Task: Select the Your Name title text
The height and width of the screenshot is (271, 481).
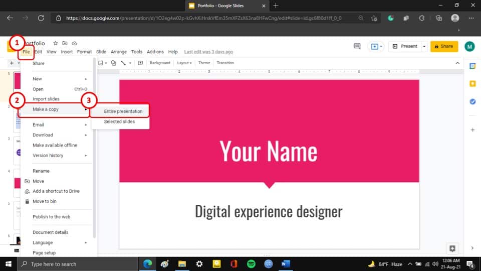Action: (x=269, y=151)
